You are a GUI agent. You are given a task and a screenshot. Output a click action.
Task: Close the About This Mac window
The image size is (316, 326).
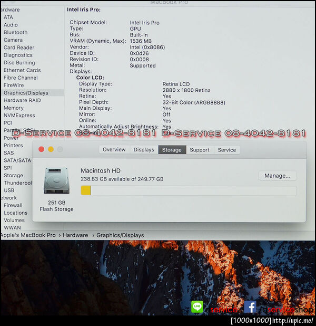(x=41, y=149)
